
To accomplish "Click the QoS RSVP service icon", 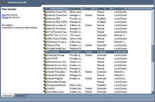I will pos(45,58).
